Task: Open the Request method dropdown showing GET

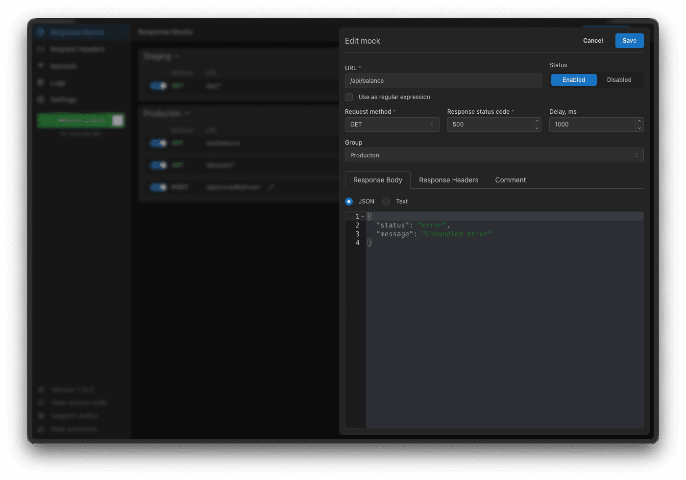Action: point(392,125)
